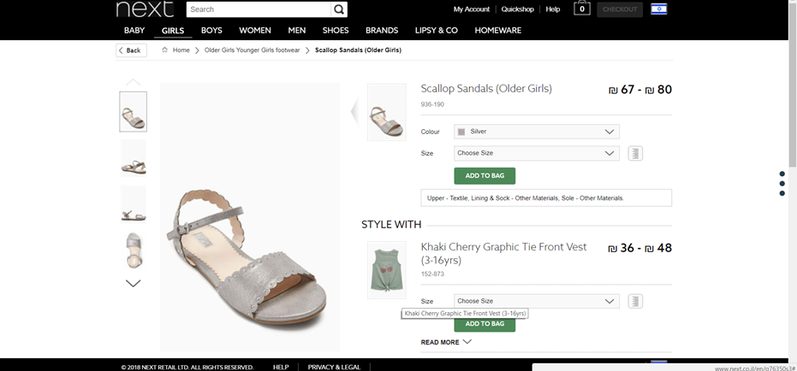Open the vest Choose Size dropdown
797x371 pixels.
536,301
